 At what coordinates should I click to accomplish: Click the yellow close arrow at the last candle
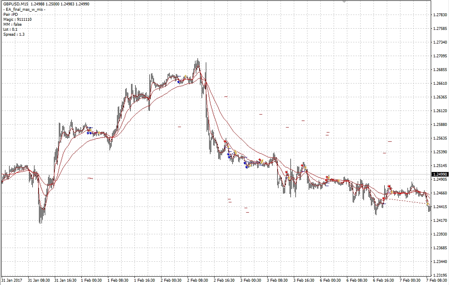428,204
